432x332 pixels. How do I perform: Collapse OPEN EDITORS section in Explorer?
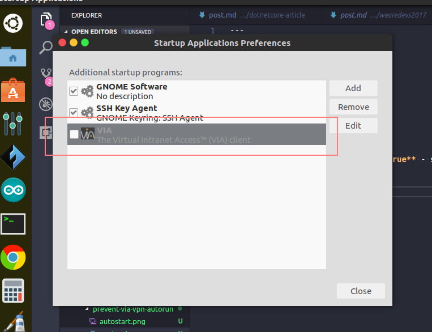coord(66,32)
